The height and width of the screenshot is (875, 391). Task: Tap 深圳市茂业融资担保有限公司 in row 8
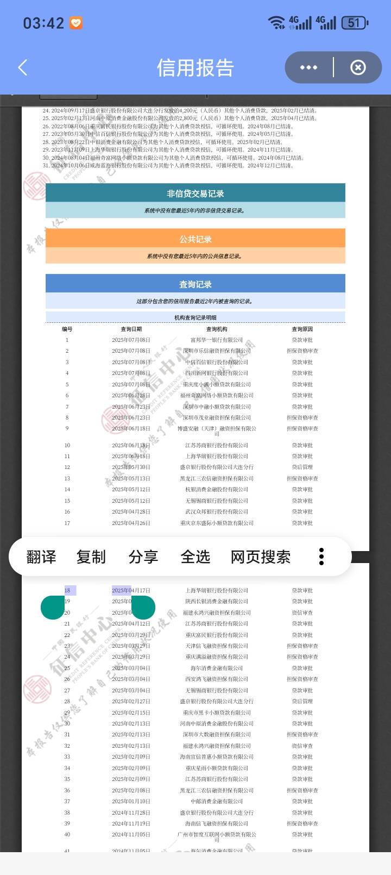point(217,418)
